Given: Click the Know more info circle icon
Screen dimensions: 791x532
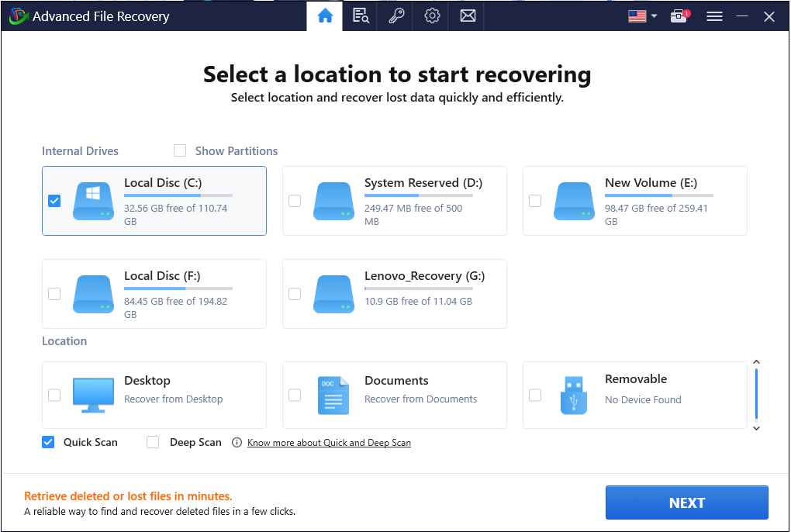Looking at the screenshot, I should (237, 442).
